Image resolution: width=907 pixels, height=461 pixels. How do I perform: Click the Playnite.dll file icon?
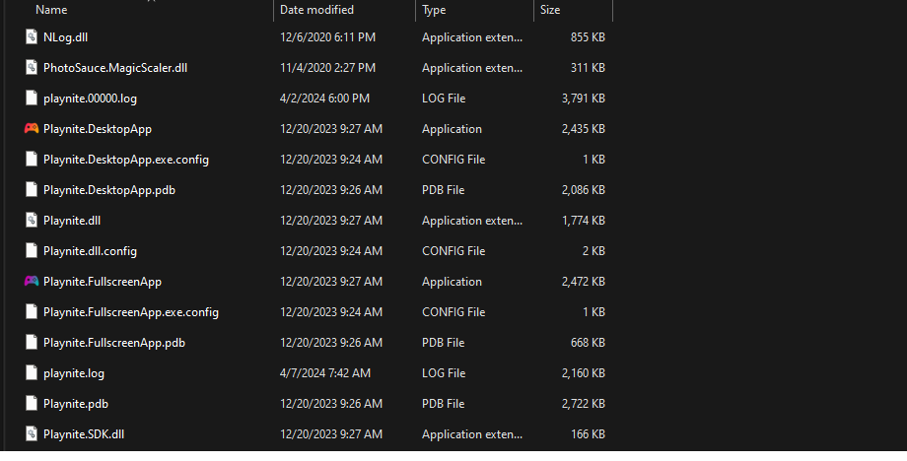pyautogui.click(x=32, y=221)
